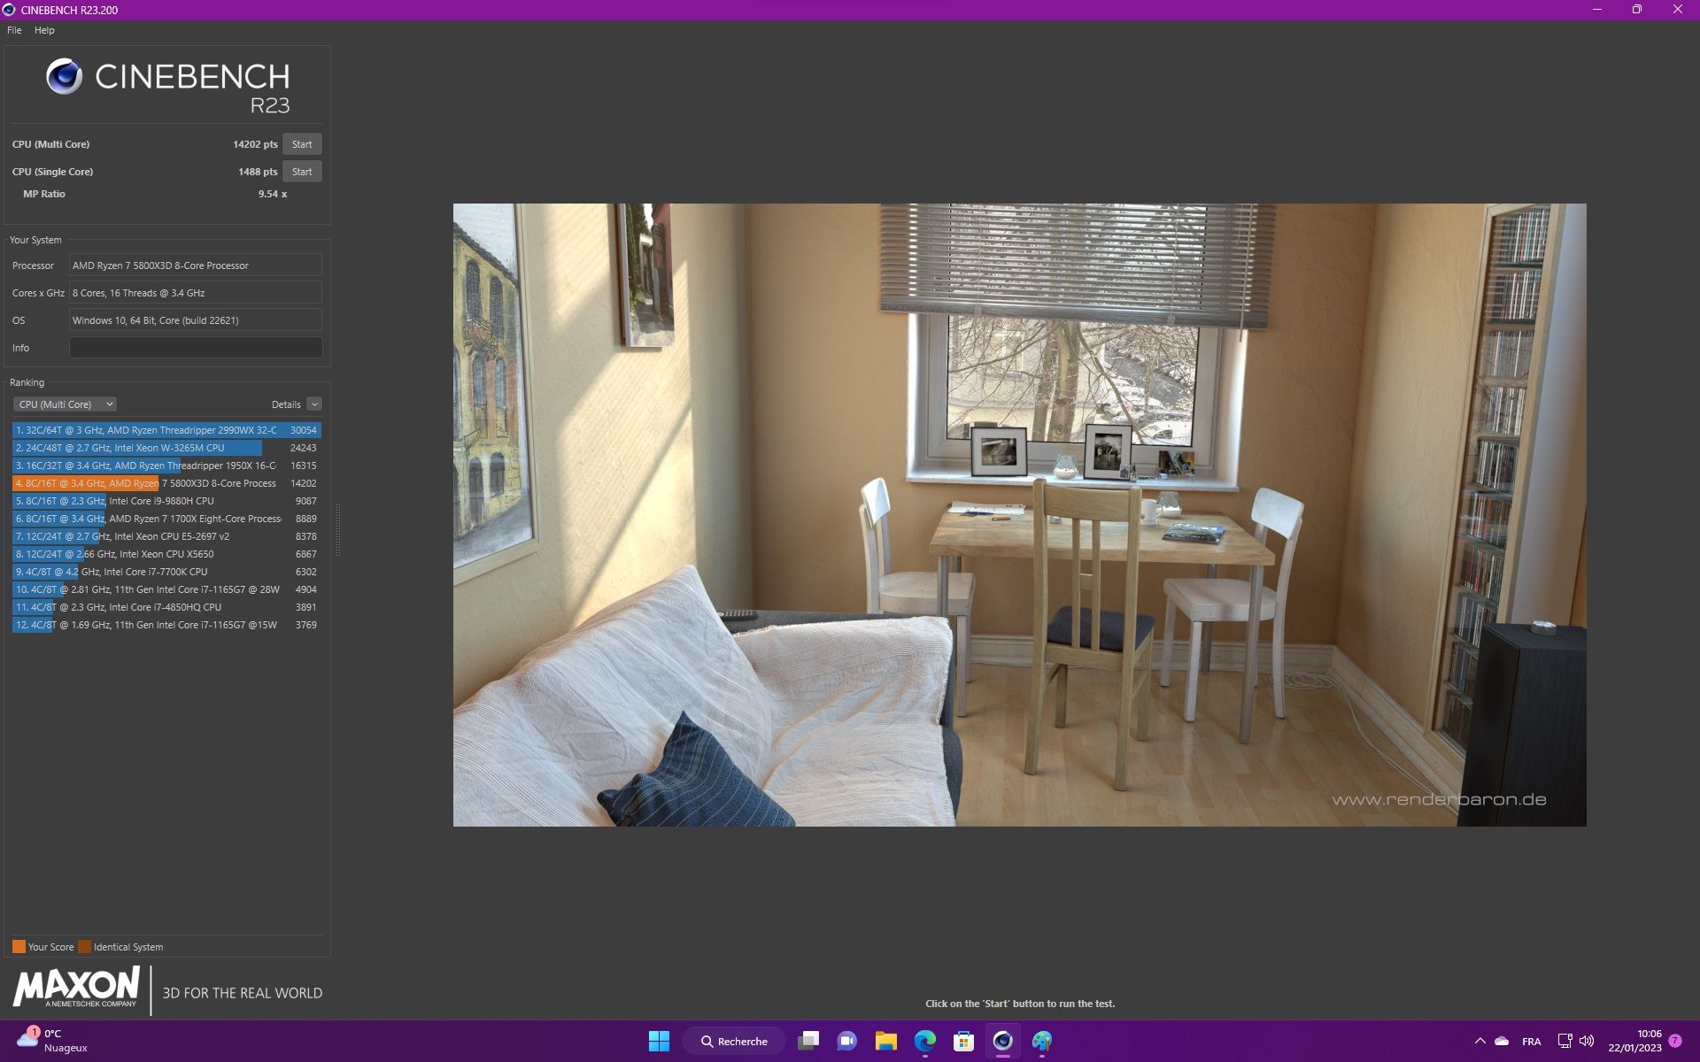Screen dimensions: 1700x1062
Task: Start the CPU Multi Core test
Action: point(302,144)
